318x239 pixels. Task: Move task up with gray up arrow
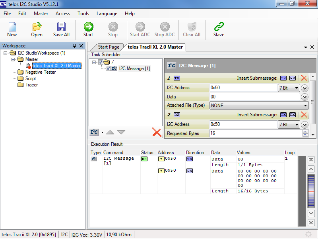[x=110, y=132]
